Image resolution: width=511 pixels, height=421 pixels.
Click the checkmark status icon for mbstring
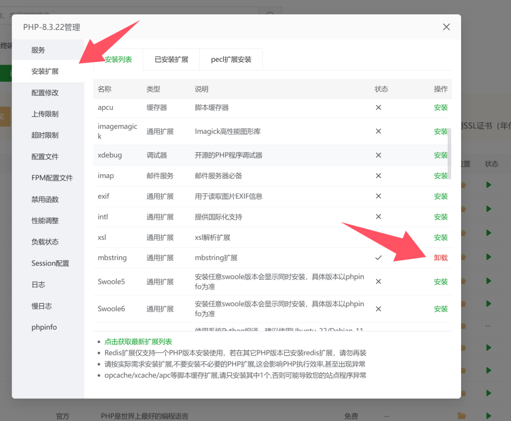tap(378, 258)
